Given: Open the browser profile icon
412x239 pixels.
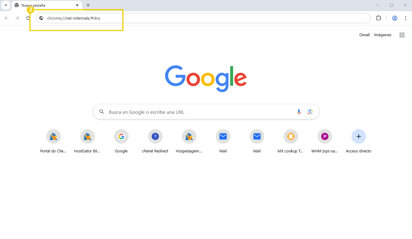Looking at the screenshot, I should (x=394, y=18).
